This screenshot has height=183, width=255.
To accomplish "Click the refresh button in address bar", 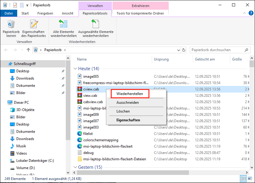I will click(x=184, y=50).
